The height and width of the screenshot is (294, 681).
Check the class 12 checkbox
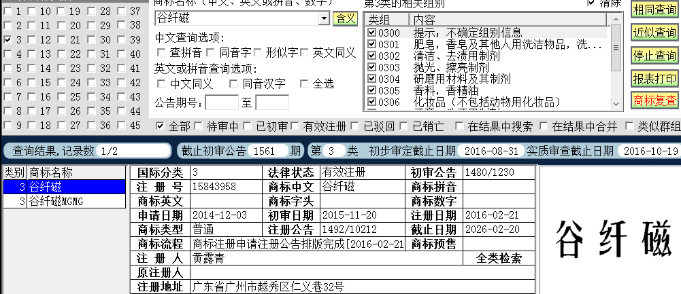tap(32, 40)
